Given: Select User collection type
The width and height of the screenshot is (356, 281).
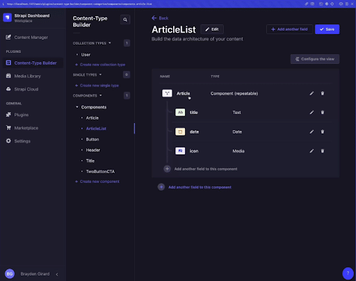Looking at the screenshot, I should (x=86, y=55).
